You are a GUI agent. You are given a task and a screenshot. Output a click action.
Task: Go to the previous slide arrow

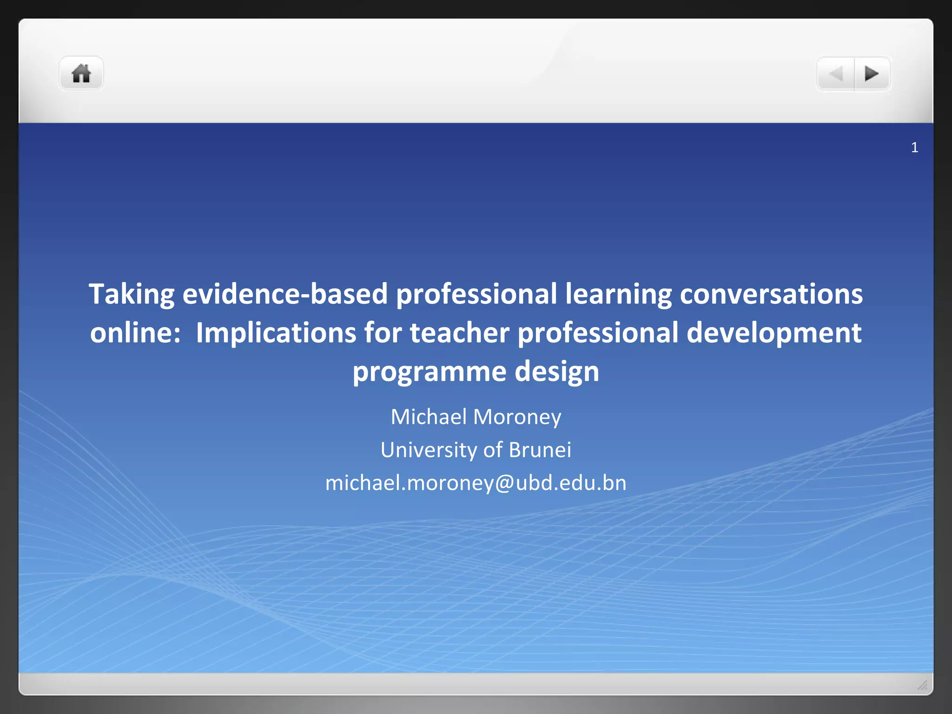pos(836,74)
